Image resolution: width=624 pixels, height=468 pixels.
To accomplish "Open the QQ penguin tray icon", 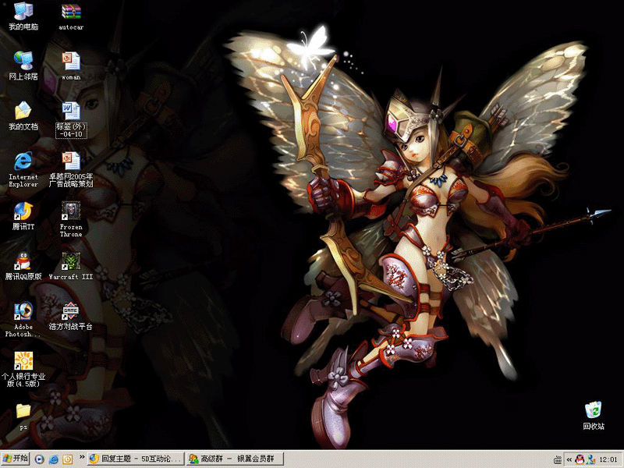I will (580, 459).
